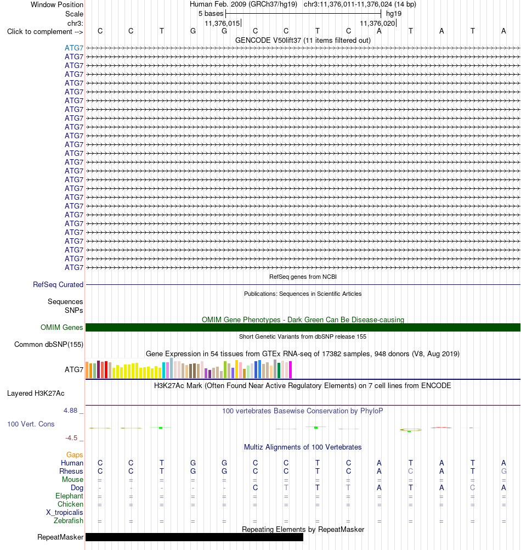The height and width of the screenshot is (550, 521).
Task: Select the Mouse species row label
Action: pyautogui.click(x=72, y=480)
